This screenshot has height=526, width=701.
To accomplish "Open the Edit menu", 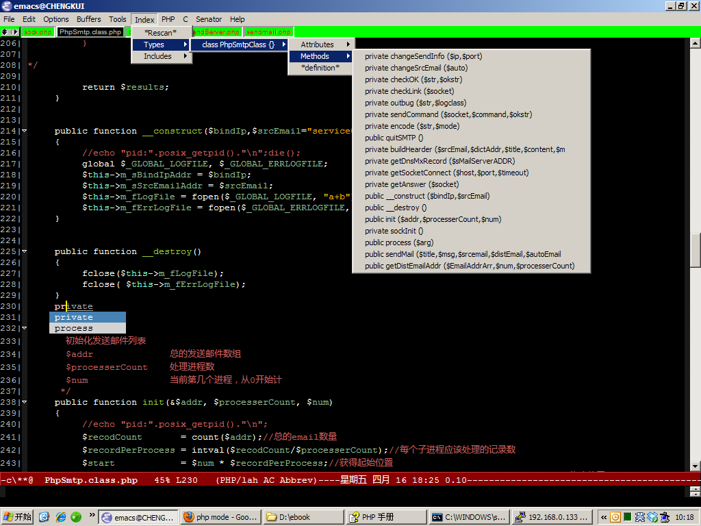I will coord(29,19).
